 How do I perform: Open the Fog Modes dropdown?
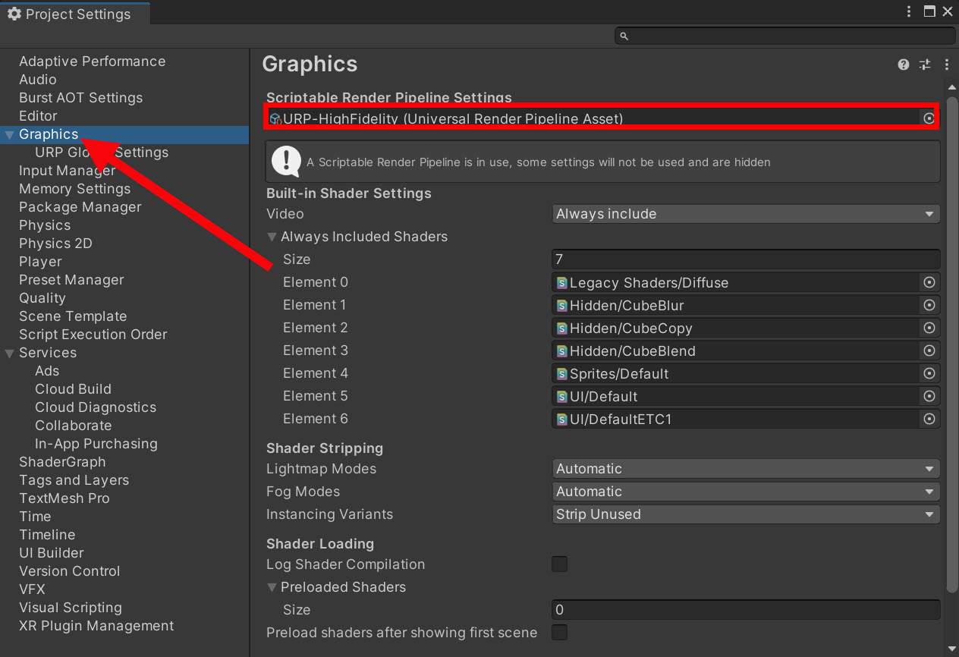click(746, 492)
